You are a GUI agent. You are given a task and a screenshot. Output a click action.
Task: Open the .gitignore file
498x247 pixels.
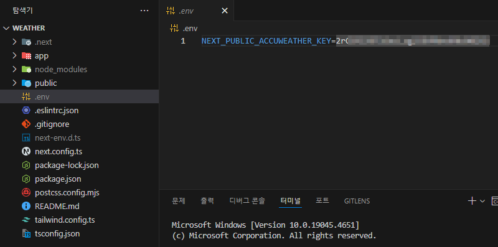pyautogui.click(x=52, y=124)
